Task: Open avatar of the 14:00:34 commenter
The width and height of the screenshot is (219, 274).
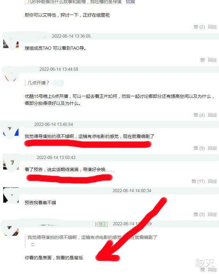Action: coord(11,195)
